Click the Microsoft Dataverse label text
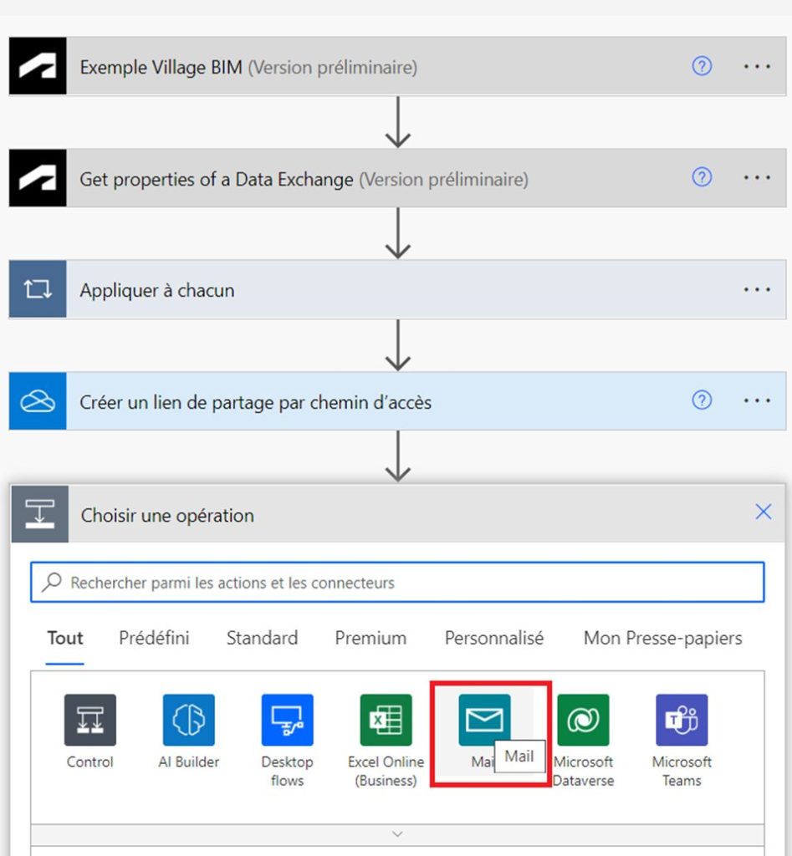Viewport: 792px width, 856px height. click(x=584, y=771)
